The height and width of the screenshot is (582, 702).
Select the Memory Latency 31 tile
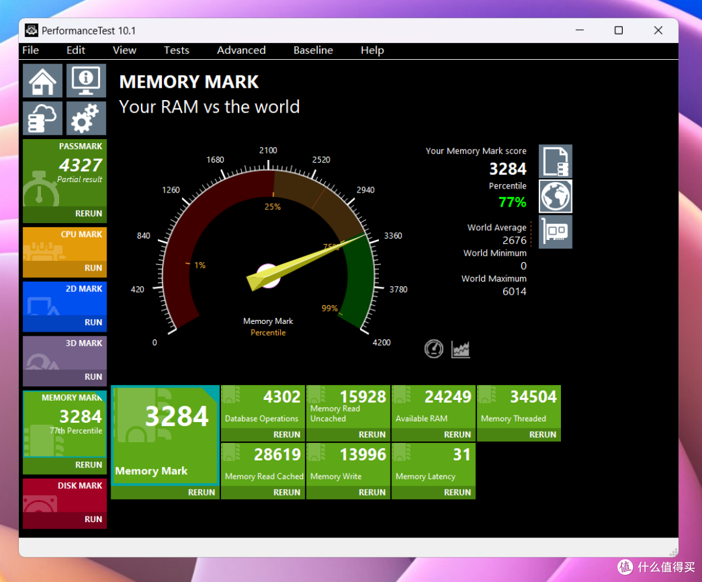pyautogui.click(x=434, y=464)
